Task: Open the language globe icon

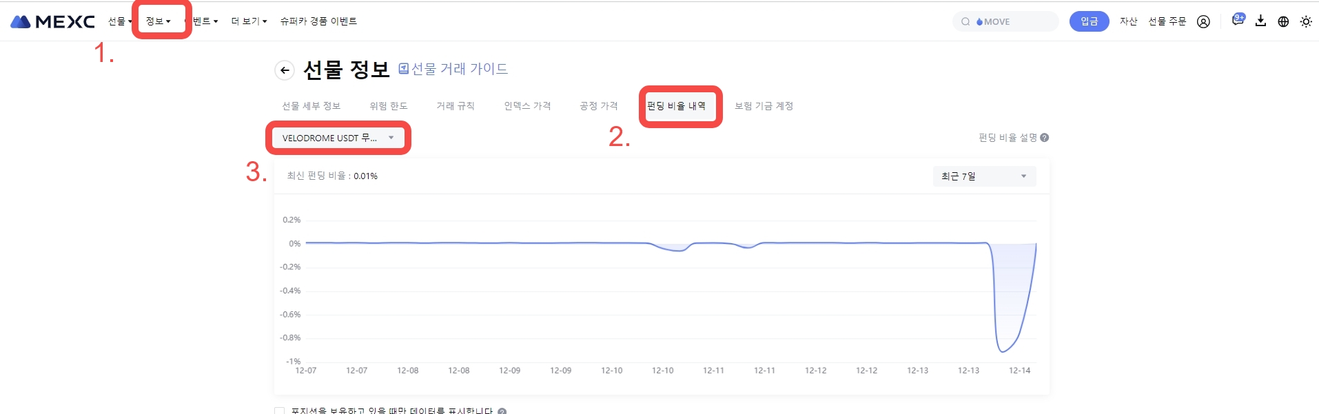Action: click(x=1283, y=21)
